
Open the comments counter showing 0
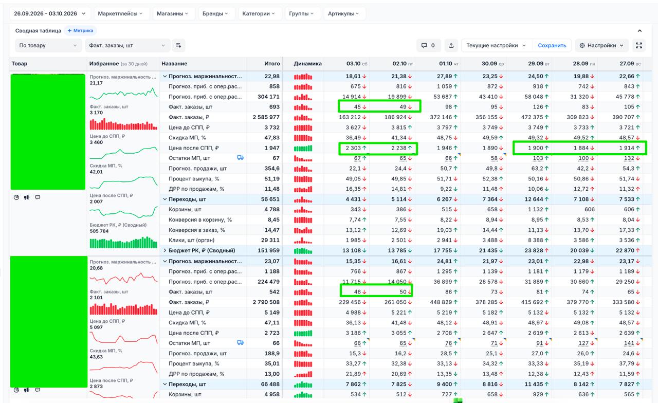[428, 45]
